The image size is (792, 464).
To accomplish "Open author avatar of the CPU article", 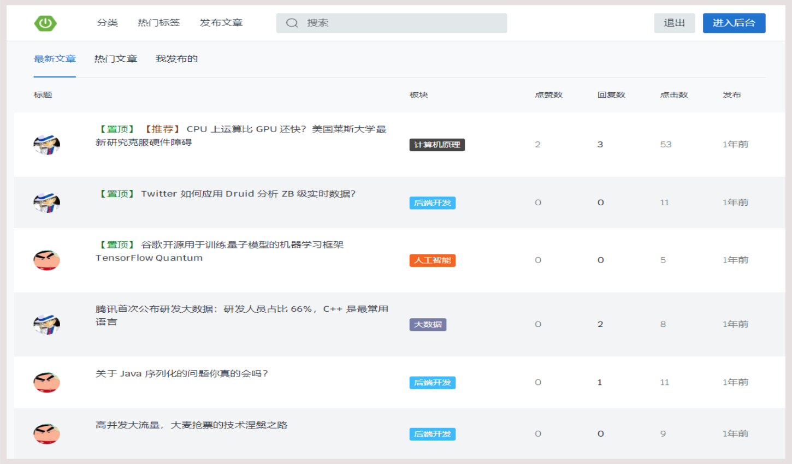I will point(47,145).
